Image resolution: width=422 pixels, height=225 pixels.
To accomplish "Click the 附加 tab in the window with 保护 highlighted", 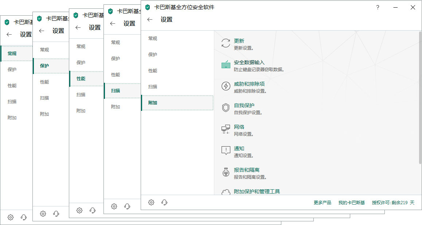I will tap(44, 114).
